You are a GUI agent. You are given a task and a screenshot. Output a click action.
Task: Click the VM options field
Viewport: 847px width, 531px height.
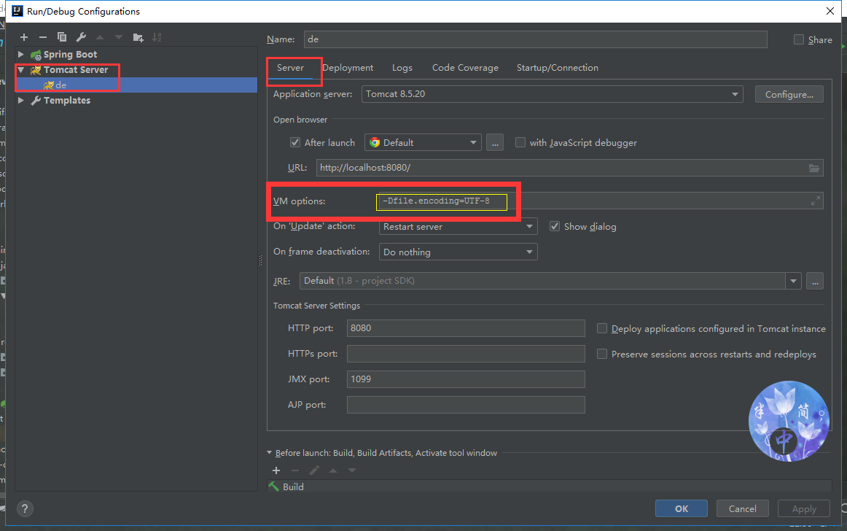tap(601, 201)
